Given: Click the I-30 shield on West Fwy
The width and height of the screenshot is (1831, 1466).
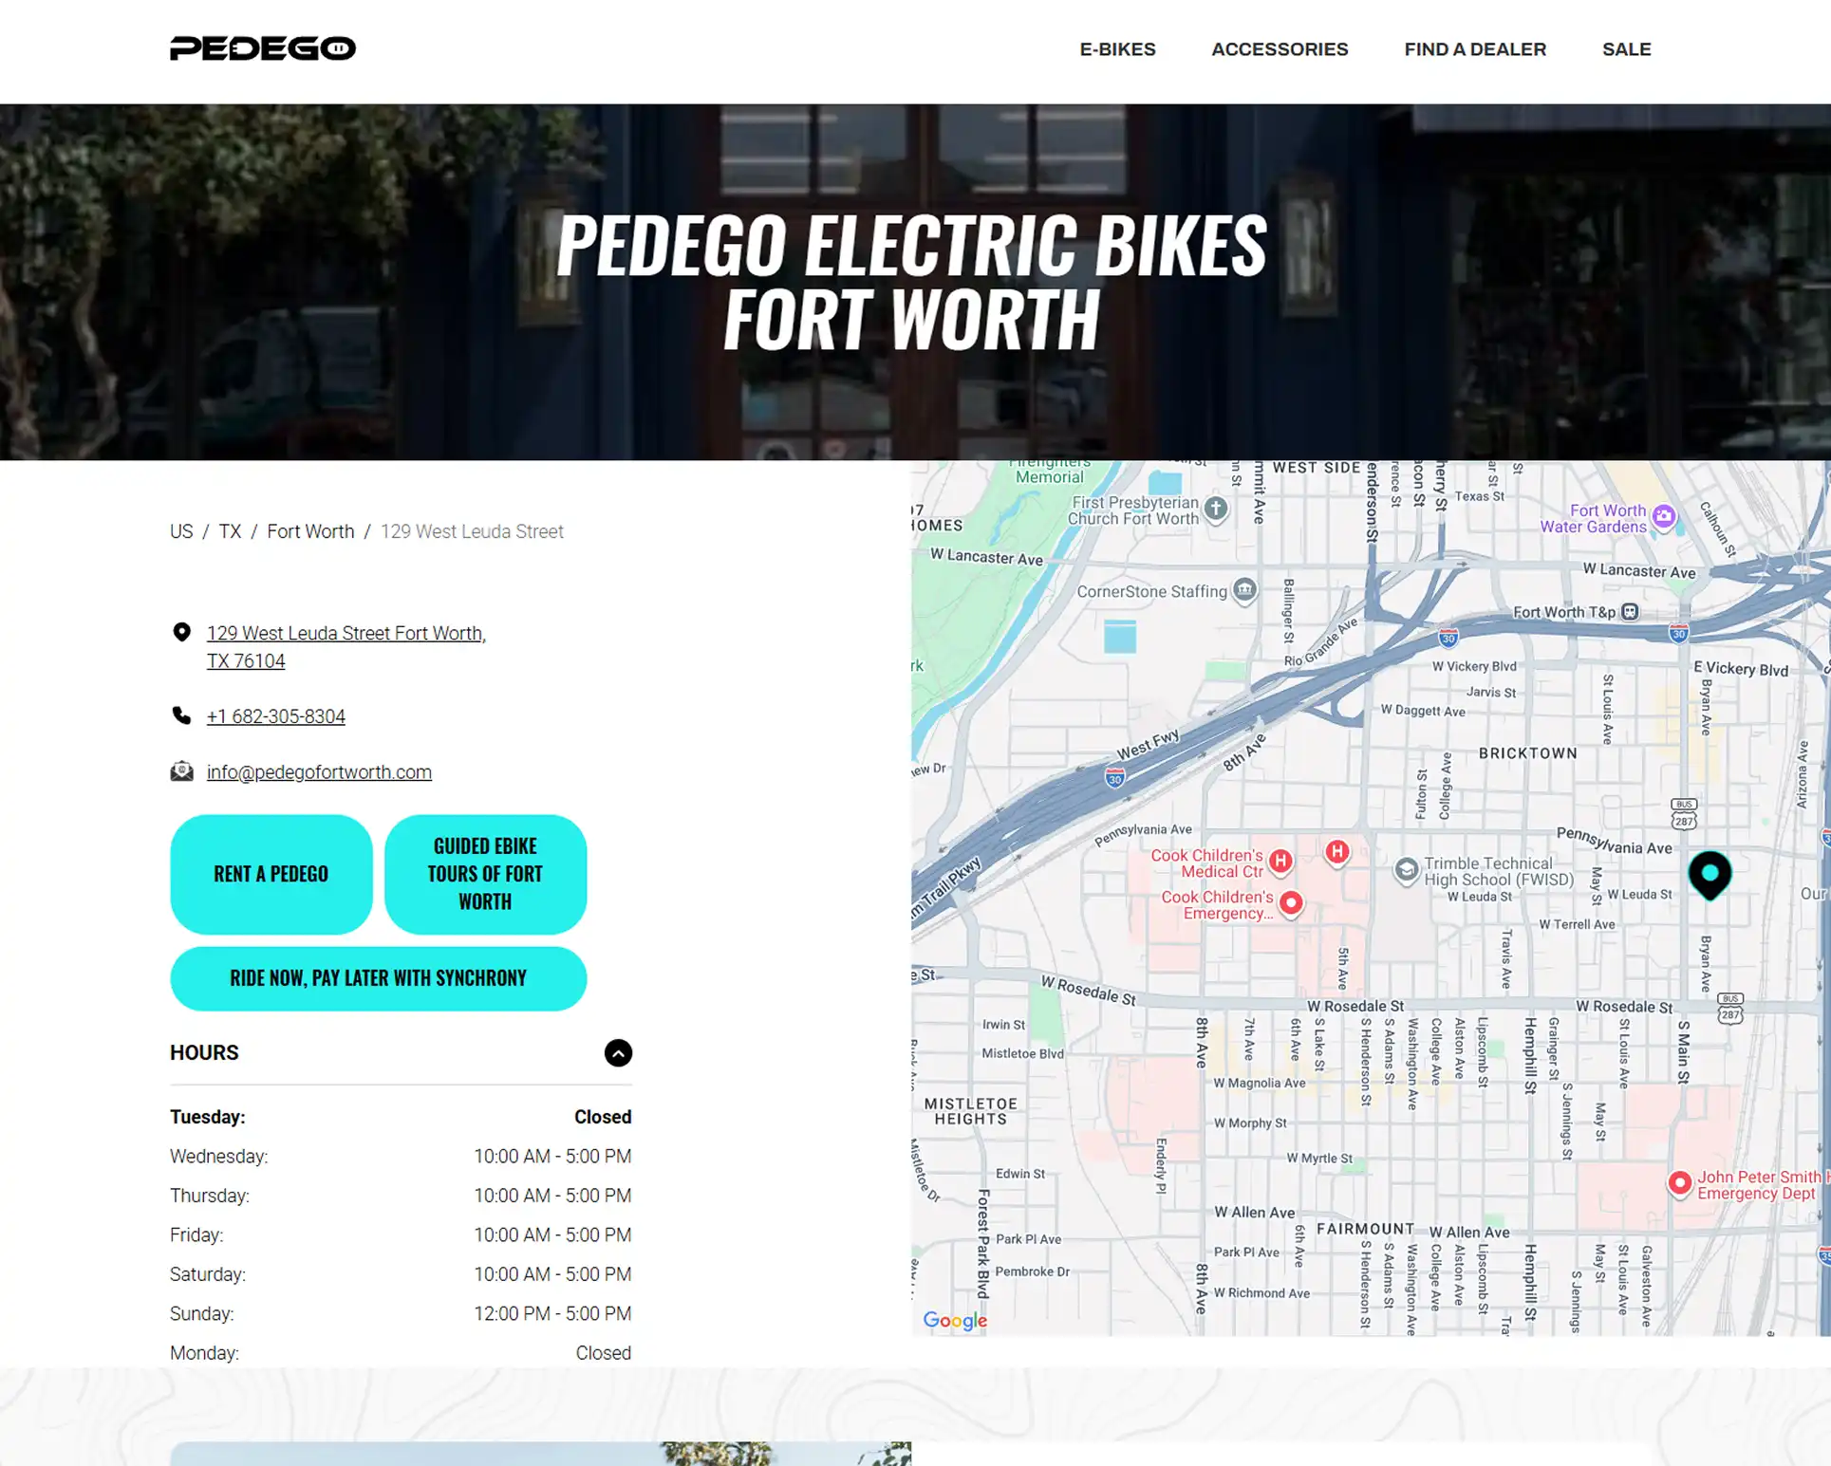Looking at the screenshot, I should (x=1114, y=778).
